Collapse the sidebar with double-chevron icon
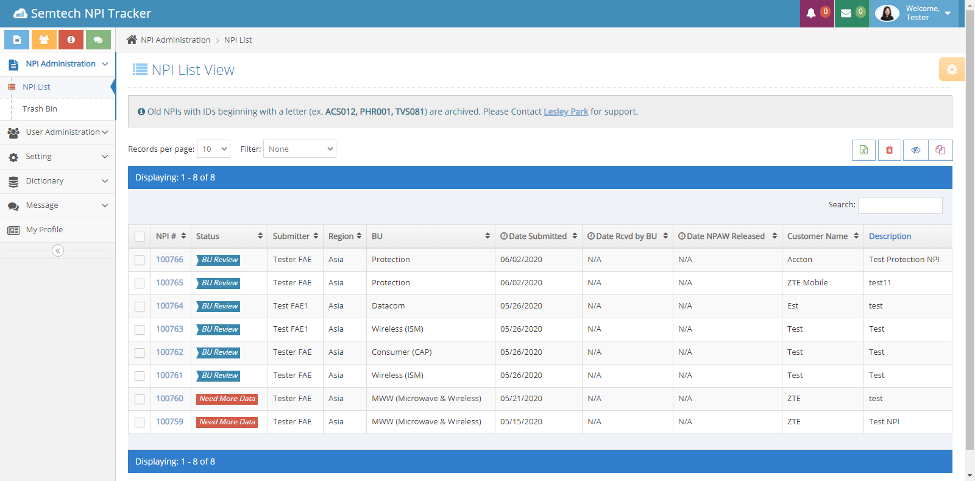The image size is (975, 481). click(x=58, y=251)
